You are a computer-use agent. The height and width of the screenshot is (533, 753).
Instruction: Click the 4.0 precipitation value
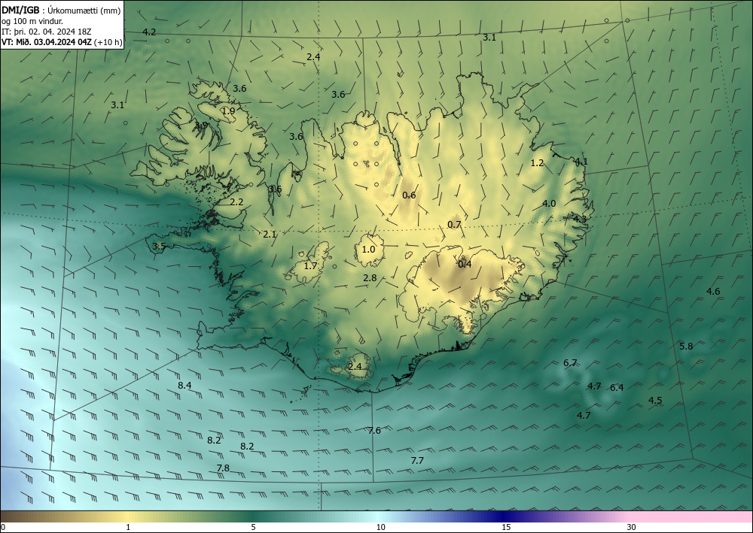(x=549, y=203)
